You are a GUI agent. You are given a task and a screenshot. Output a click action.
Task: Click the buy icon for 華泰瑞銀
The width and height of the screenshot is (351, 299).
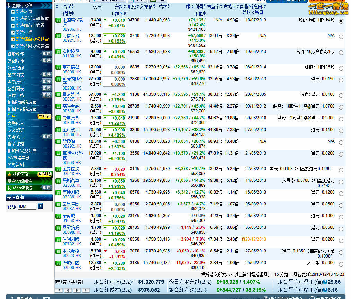pos(58,67)
